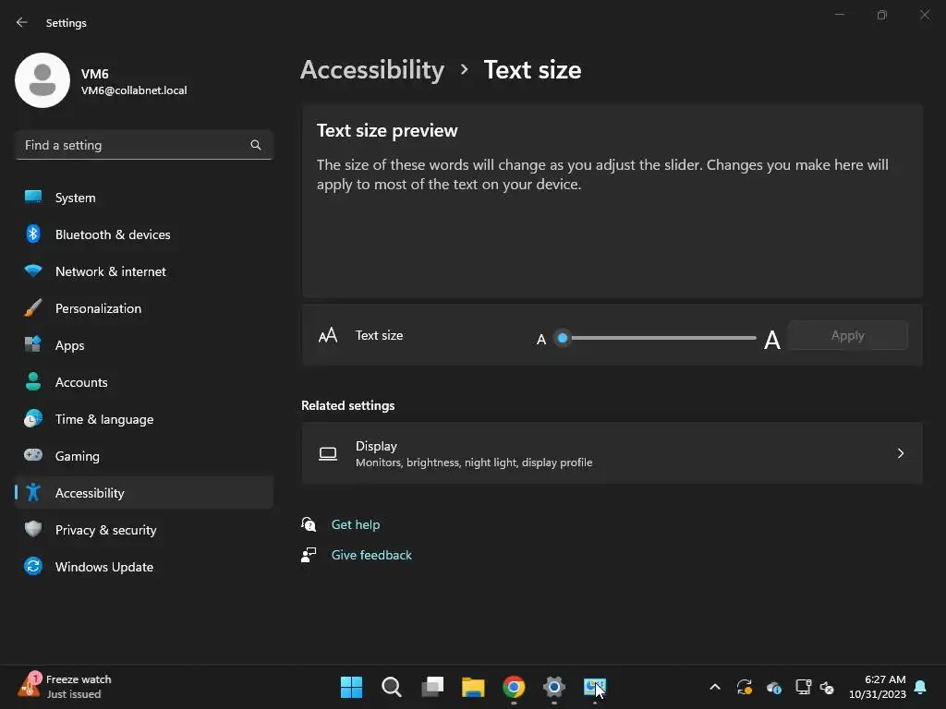Go back using the Settings back arrow

click(22, 22)
